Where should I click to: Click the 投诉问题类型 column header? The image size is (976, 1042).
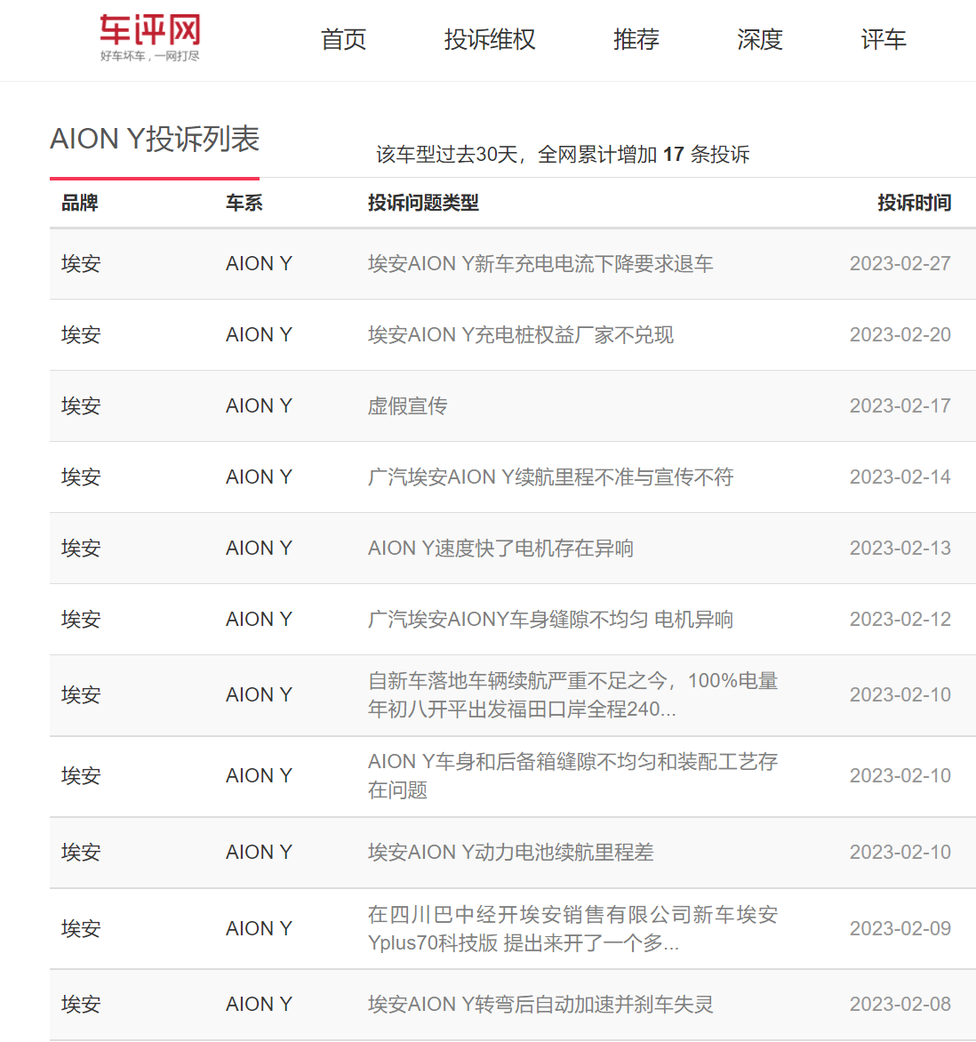423,203
